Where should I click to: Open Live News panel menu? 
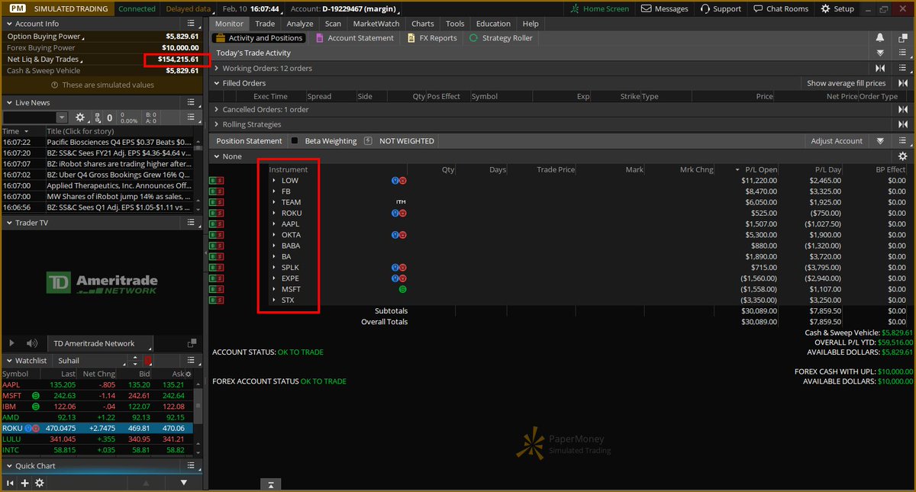click(192, 102)
